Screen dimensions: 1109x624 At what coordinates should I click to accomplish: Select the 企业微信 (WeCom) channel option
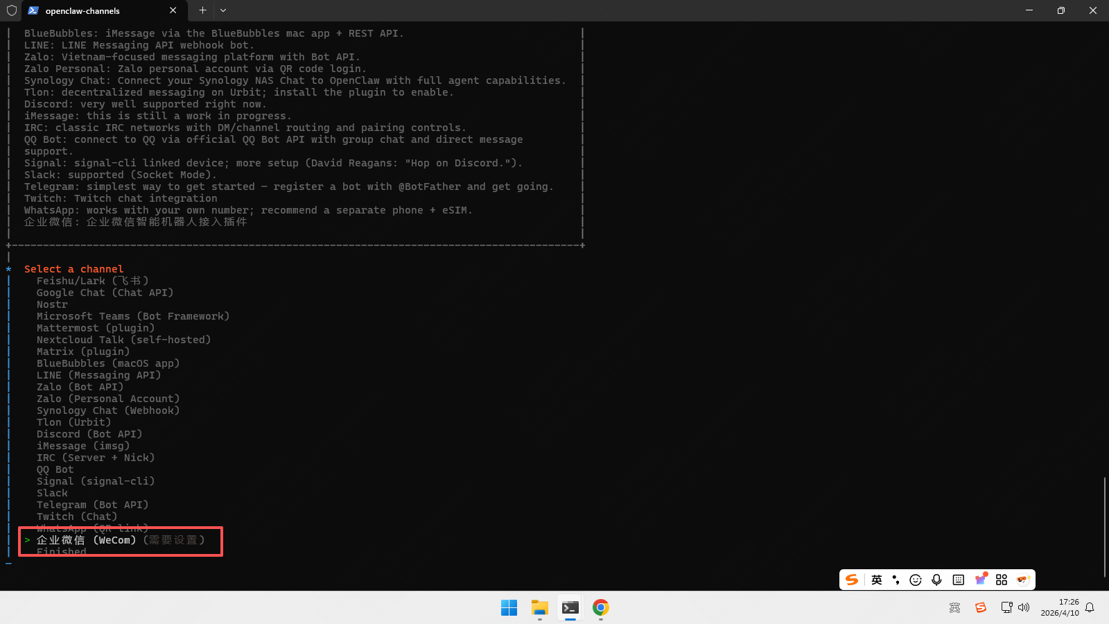121,540
